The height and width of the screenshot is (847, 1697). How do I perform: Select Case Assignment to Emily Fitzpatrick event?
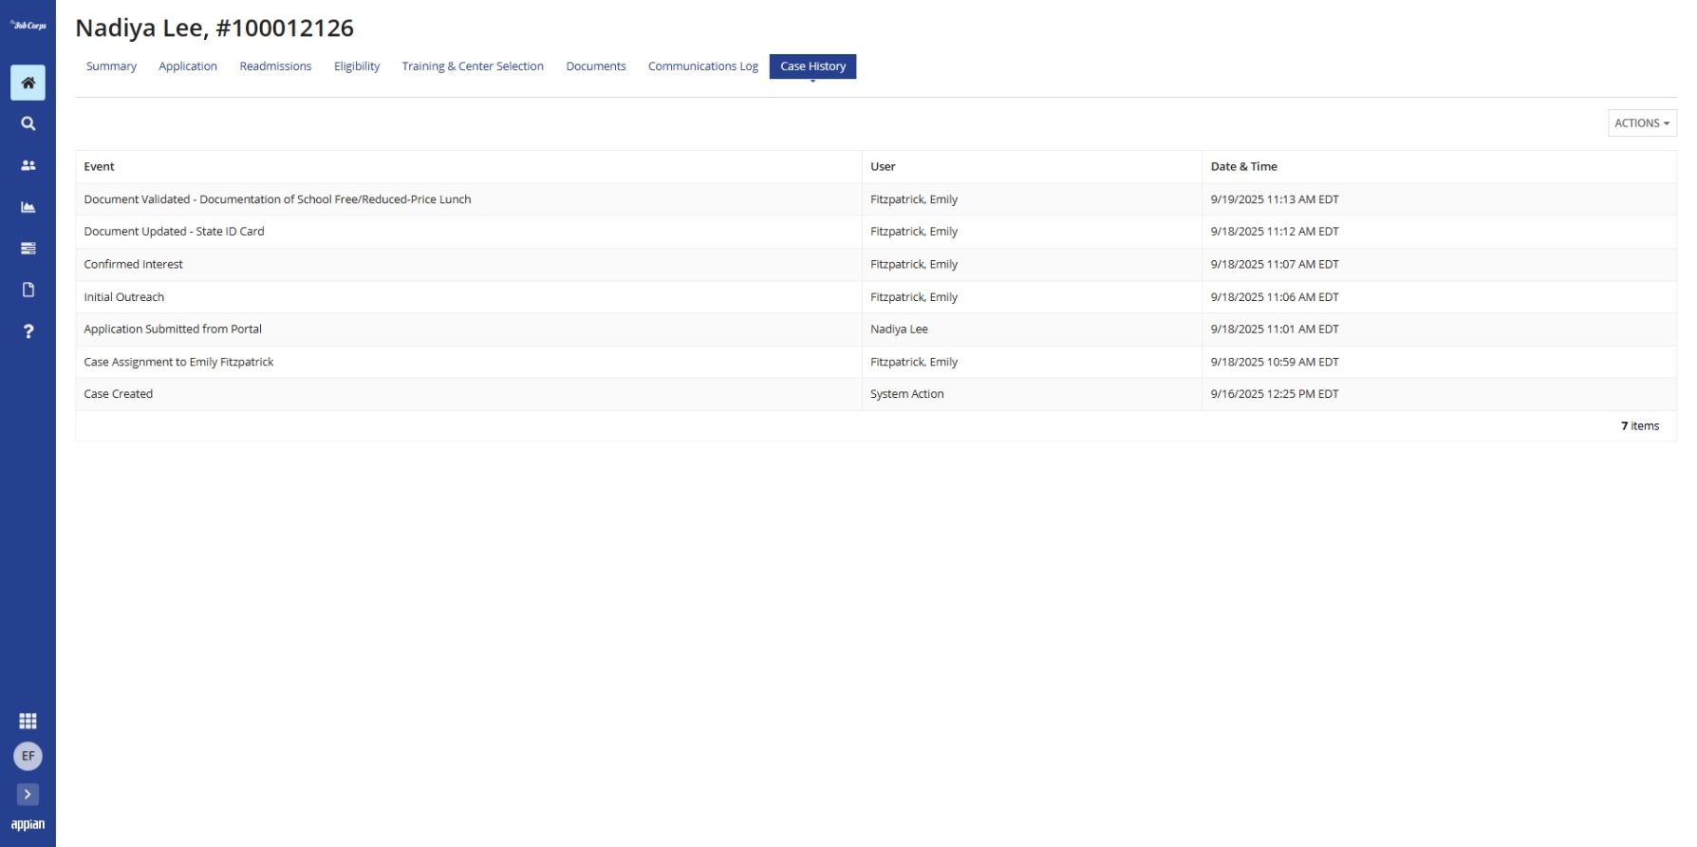(178, 362)
